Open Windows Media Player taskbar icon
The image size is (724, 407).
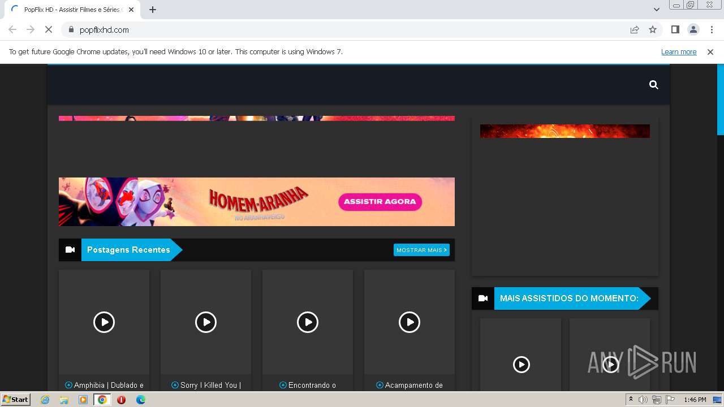83,400
